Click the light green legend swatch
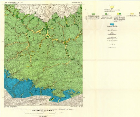 (94, 14)
